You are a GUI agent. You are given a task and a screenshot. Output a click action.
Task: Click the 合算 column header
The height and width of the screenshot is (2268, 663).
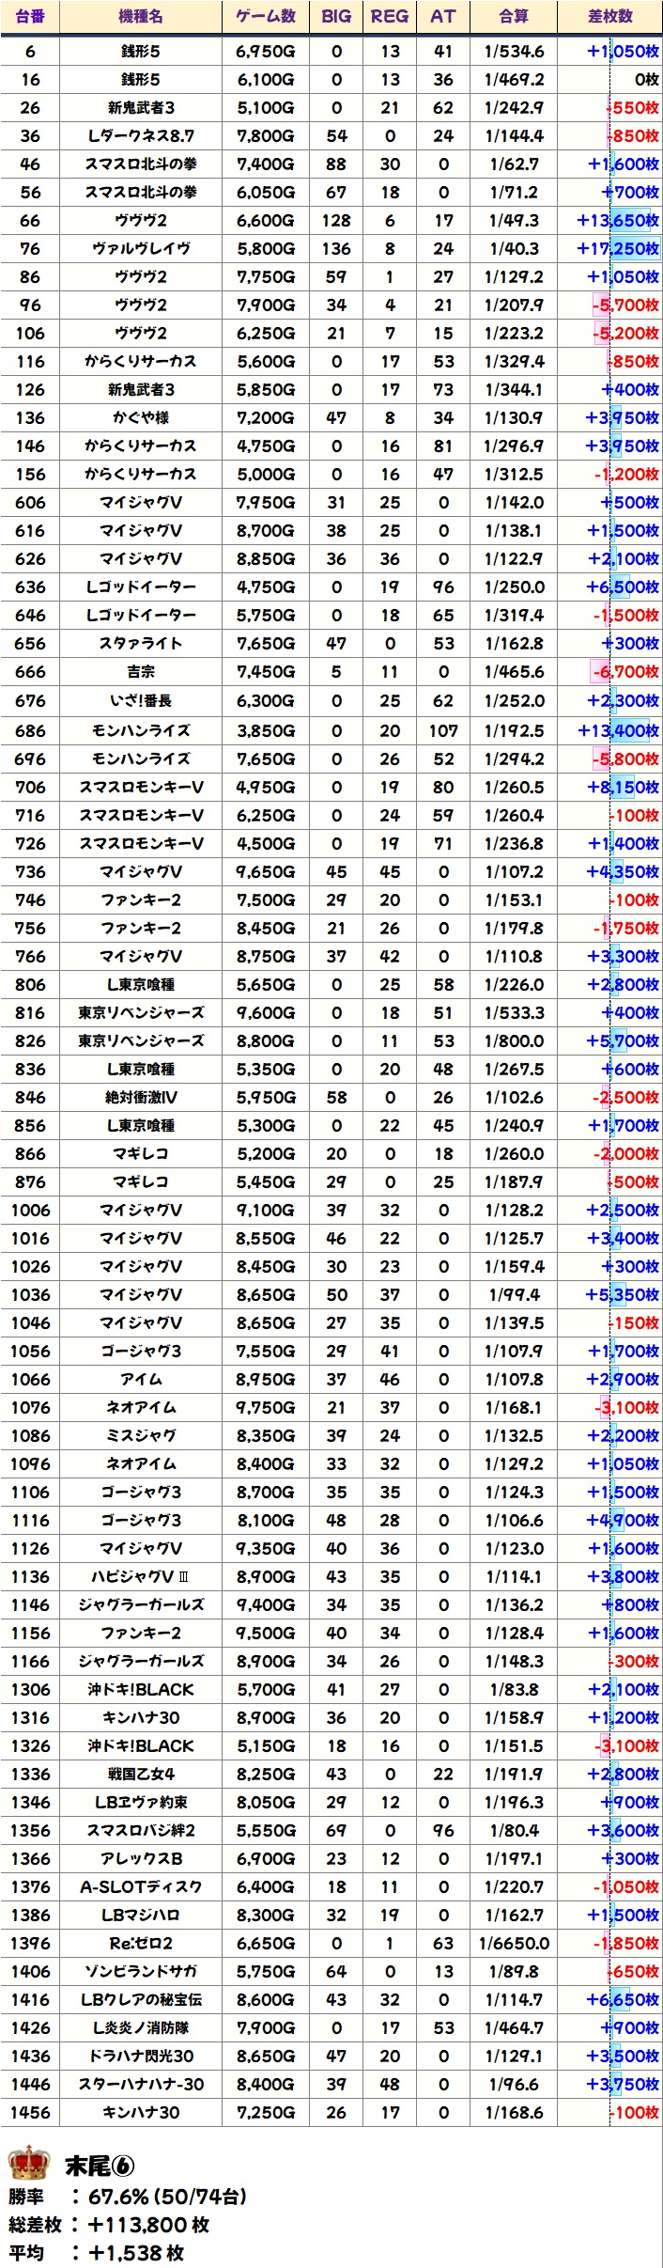point(514,16)
